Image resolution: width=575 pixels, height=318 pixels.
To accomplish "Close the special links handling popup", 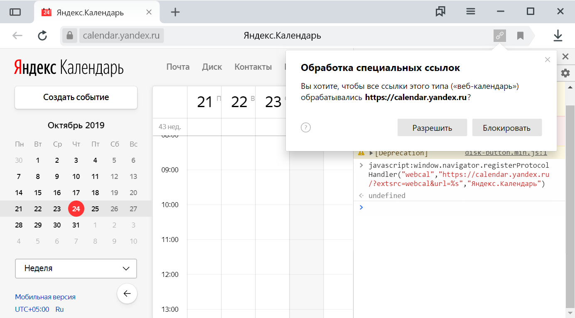I will coord(548,60).
